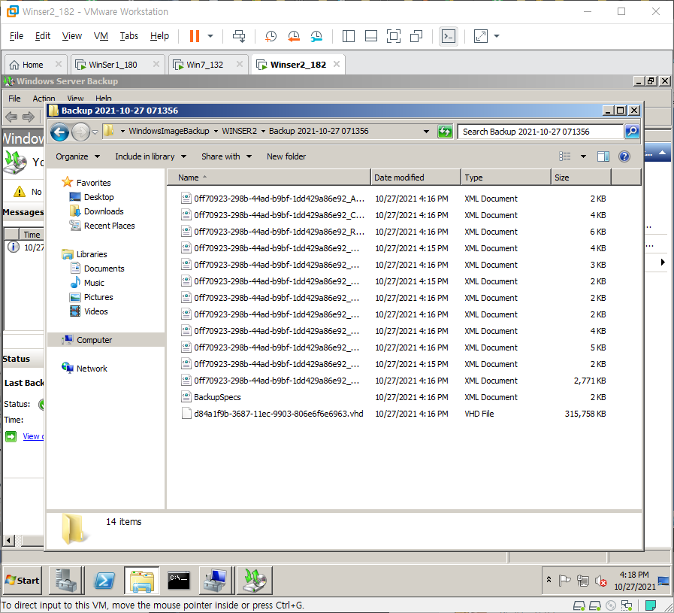Select Music library
The width and height of the screenshot is (674, 613).
[x=94, y=283]
